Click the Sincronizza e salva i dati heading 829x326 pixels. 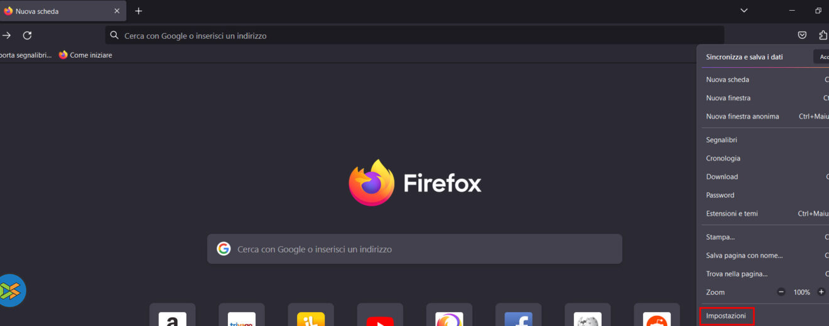[744, 56]
